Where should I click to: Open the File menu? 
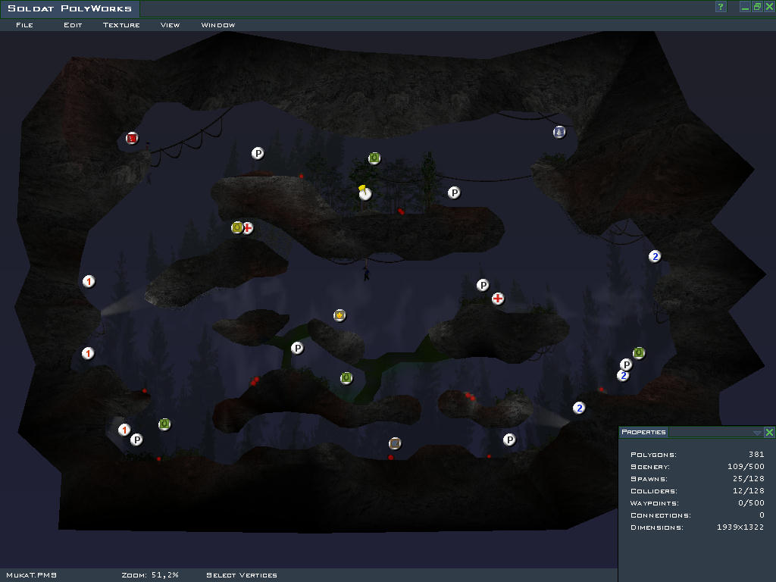(x=24, y=25)
